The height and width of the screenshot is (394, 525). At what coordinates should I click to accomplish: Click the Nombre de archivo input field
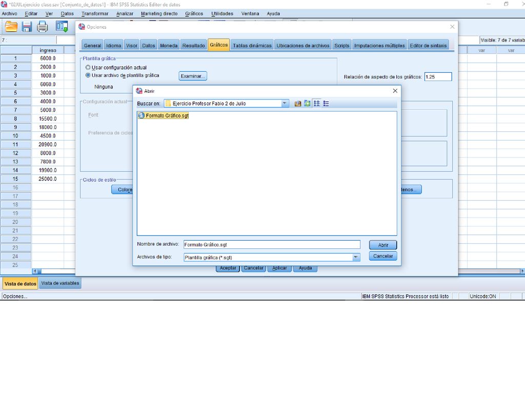click(x=272, y=245)
